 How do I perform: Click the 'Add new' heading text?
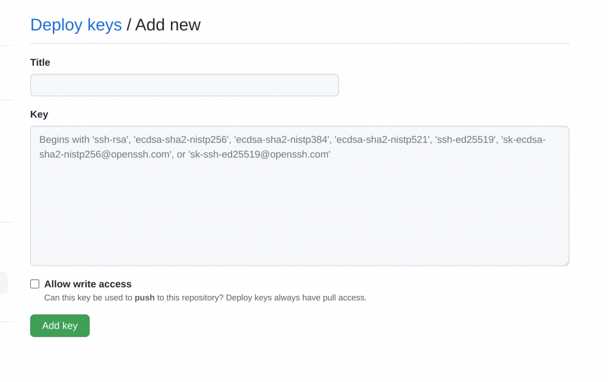[168, 25]
